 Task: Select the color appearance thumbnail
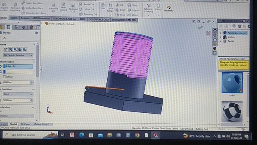232,83
